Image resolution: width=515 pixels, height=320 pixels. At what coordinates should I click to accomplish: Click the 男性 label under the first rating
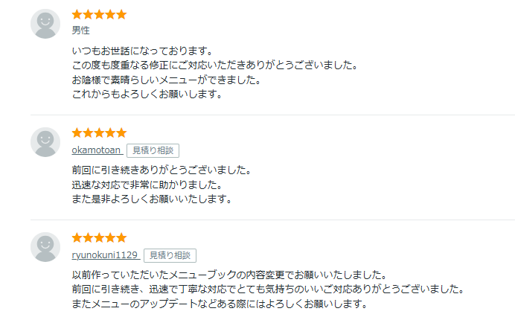pyautogui.click(x=81, y=31)
